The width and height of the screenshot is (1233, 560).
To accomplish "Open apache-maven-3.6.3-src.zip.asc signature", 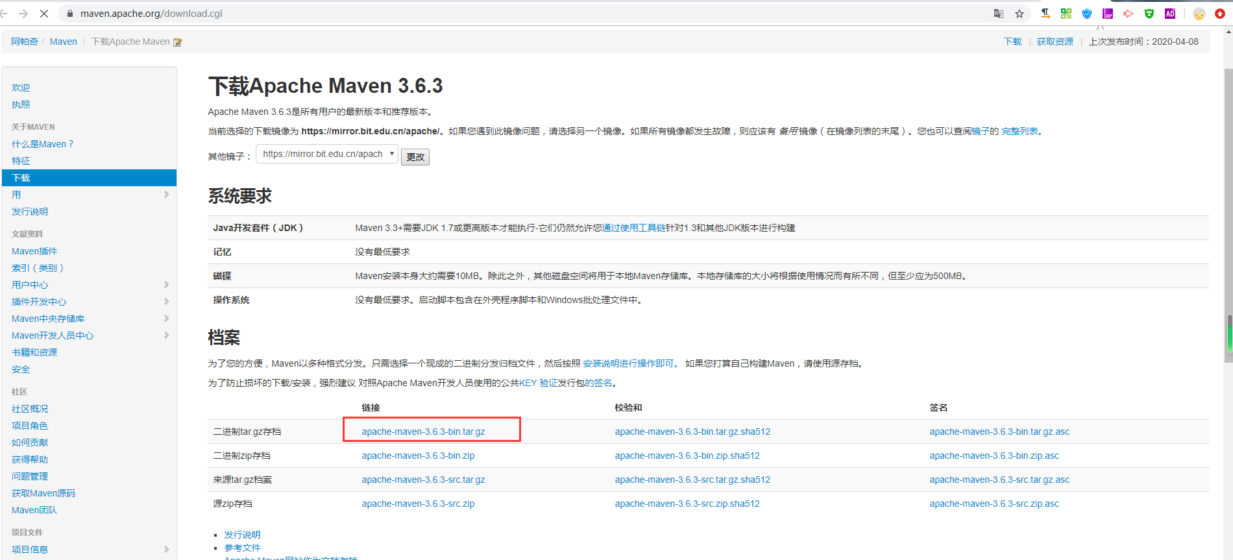I will tap(994, 504).
